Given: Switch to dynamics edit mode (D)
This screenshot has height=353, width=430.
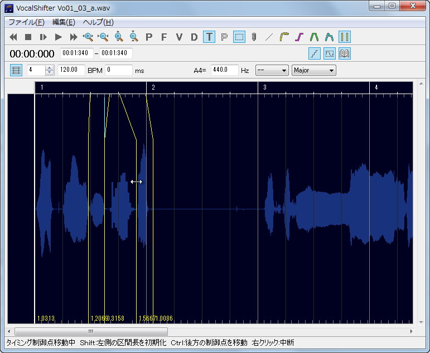Looking at the screenshot, I should 194,37.
